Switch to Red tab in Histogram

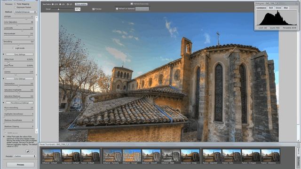click(271, 8)
